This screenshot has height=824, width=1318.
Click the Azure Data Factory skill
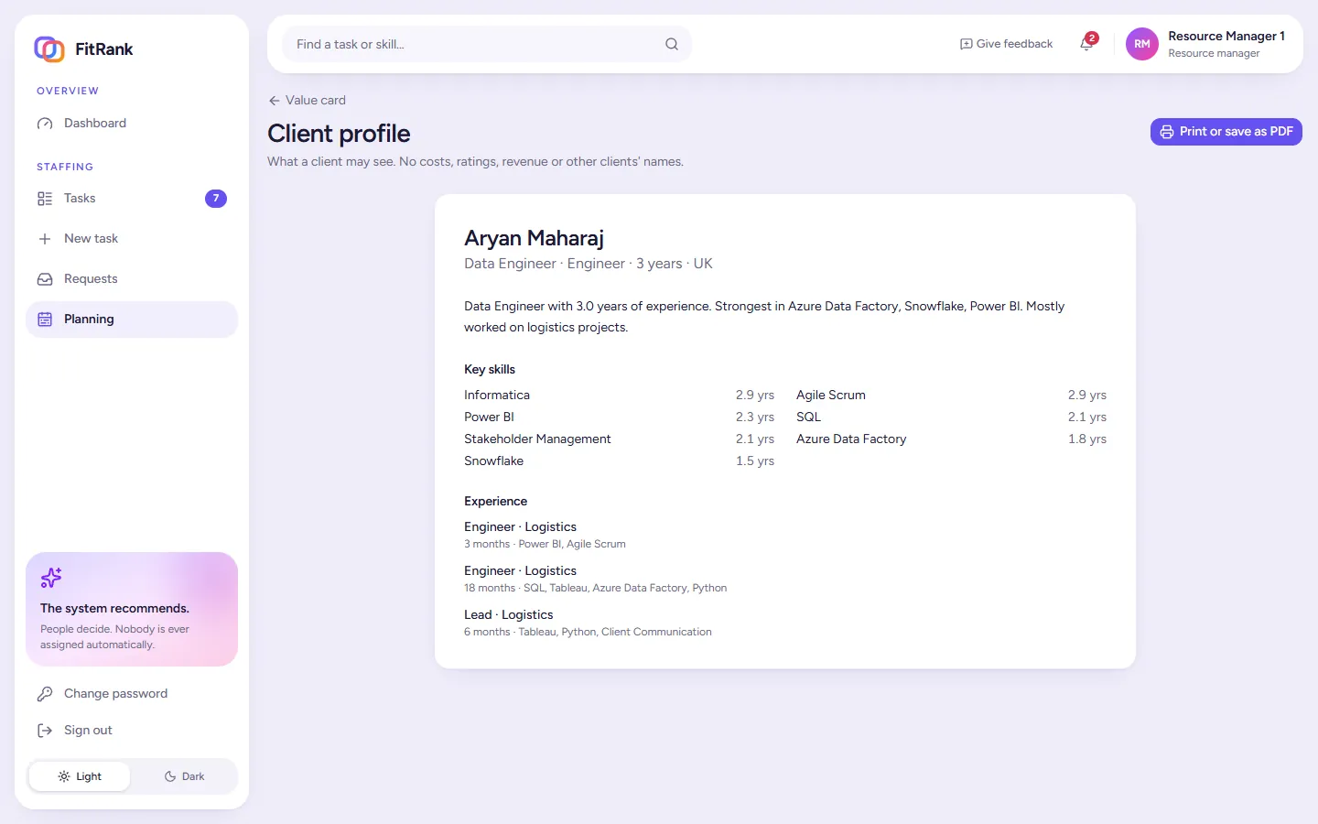click(951, 439)
